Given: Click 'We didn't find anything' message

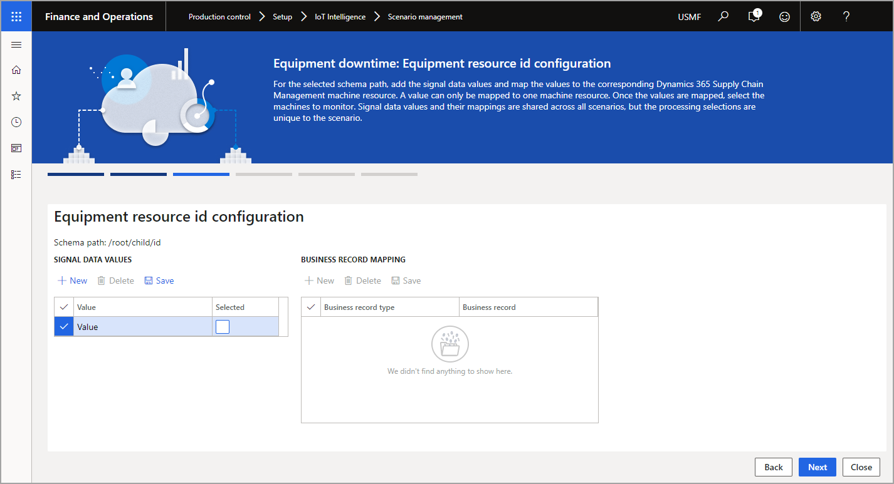Looking at the screenshot, I should [450, 371].
